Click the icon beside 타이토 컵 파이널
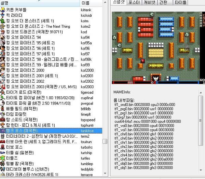Viewport: 205px width, 179px height. point(3,98)
